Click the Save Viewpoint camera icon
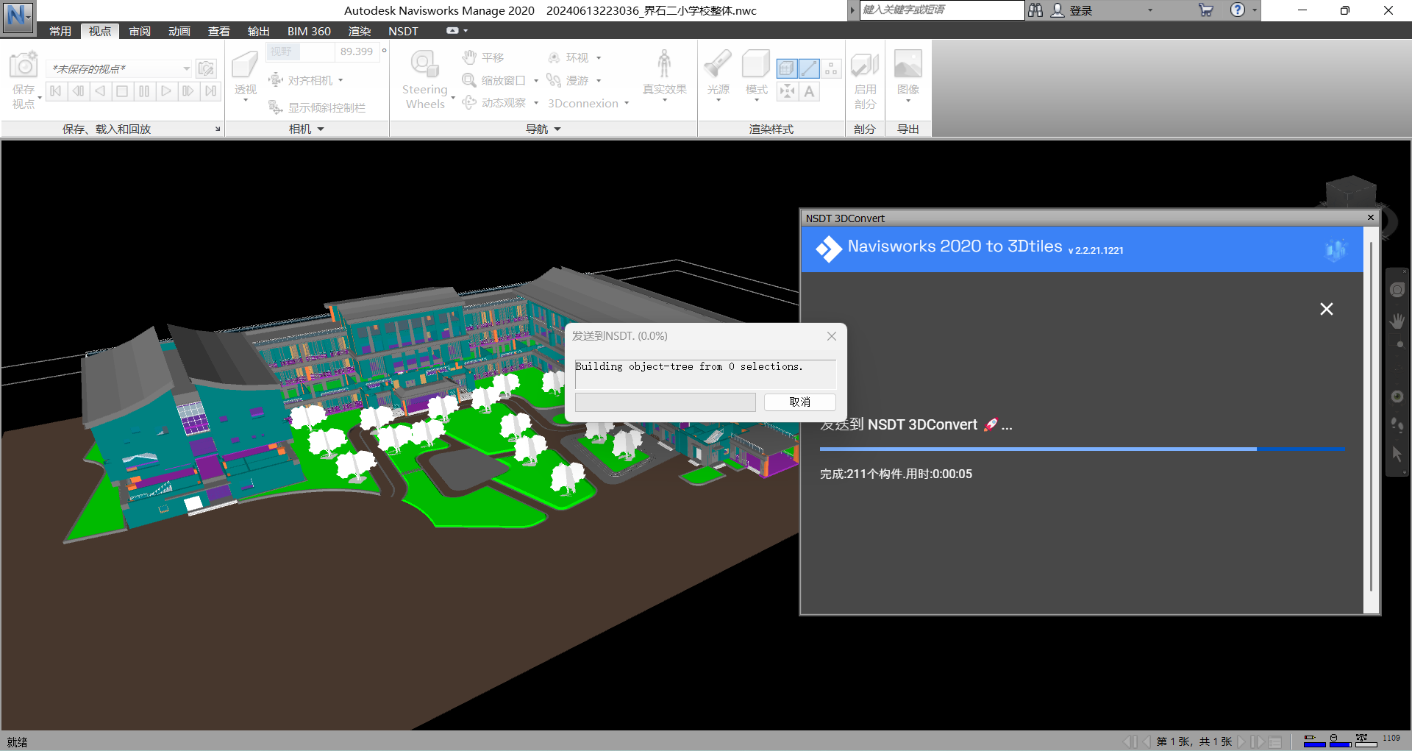 [24, 65]
